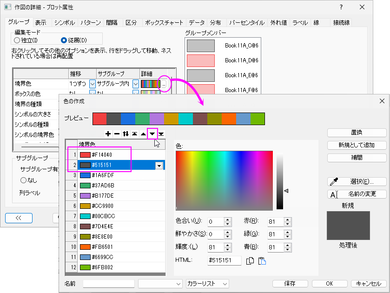The image size is (390, 293).
Task: Click the 赤(R) value field
Action: [x=276, y=221]
